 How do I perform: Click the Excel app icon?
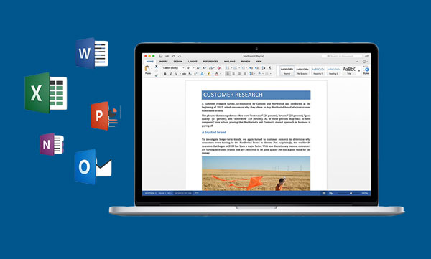click(x=46, y=93)
